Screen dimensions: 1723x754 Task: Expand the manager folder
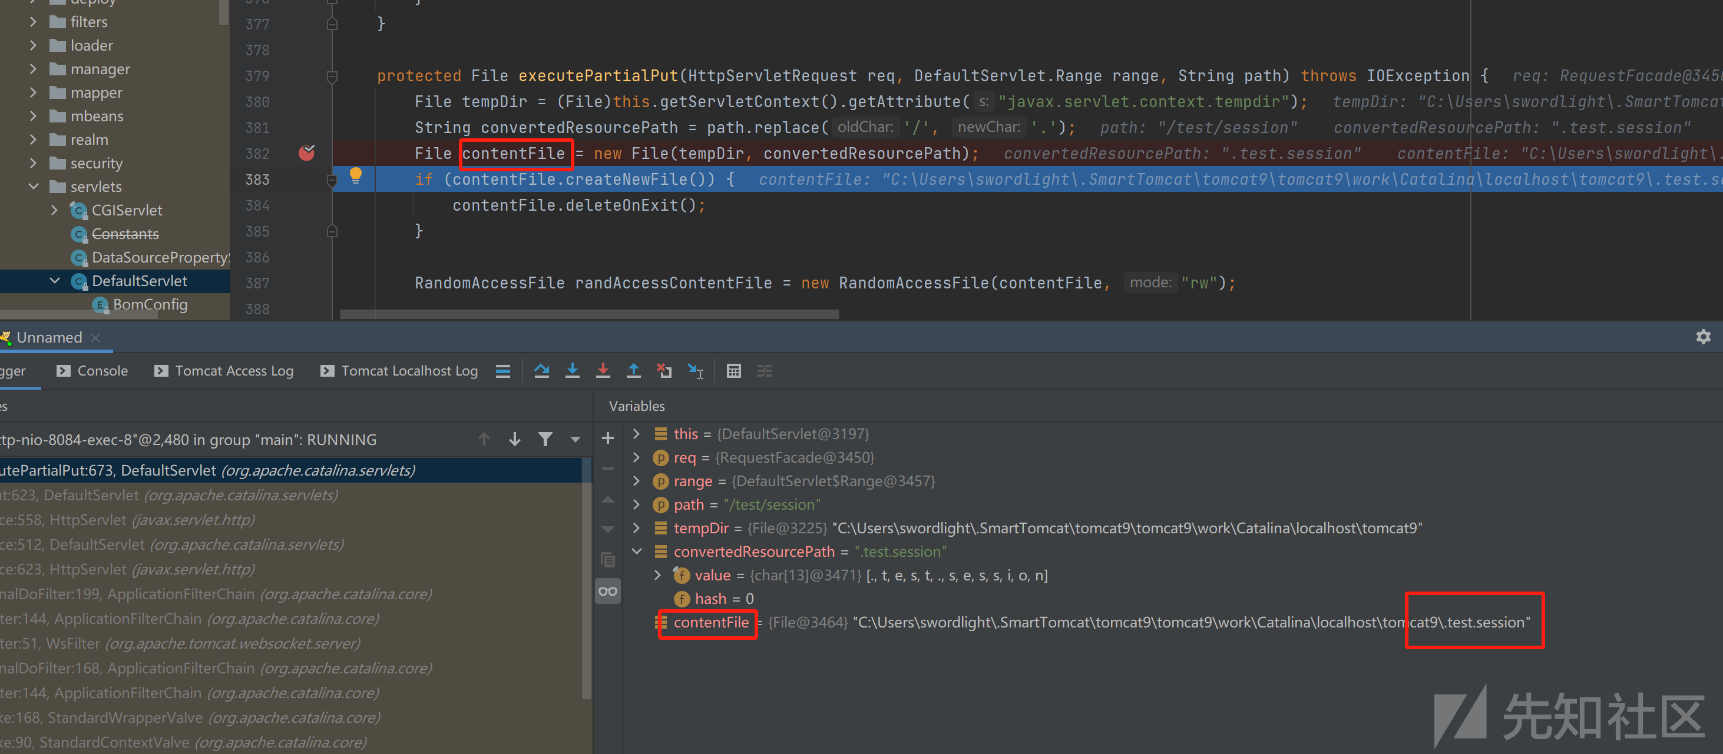pos(33,69)
